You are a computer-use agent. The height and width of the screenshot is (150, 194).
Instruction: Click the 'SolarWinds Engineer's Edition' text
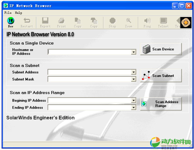[40, 118]
